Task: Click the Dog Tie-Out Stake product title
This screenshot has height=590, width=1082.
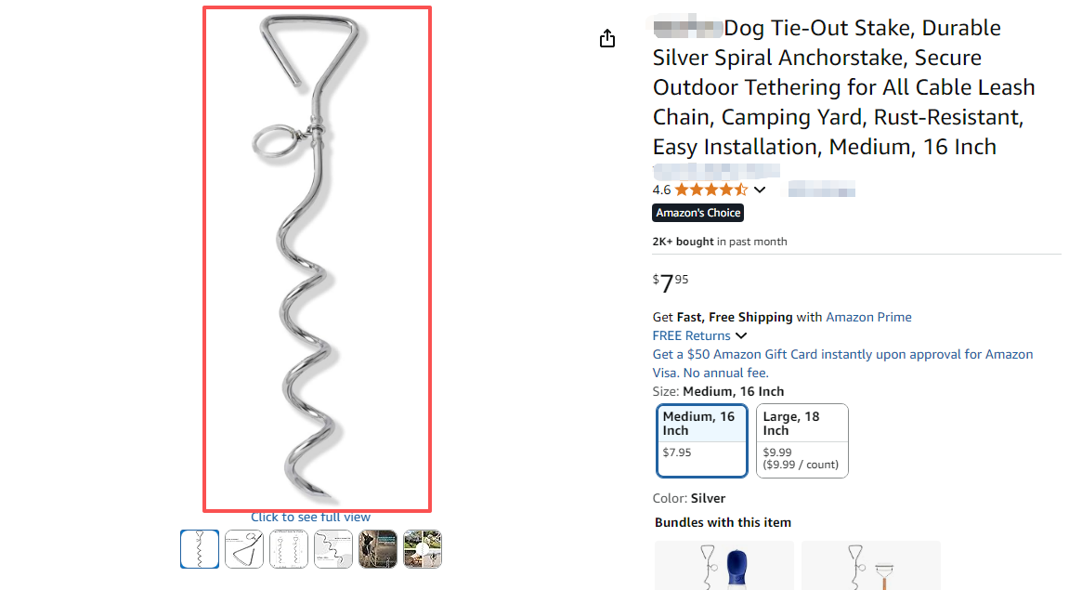Action: pyautogui.click(x=843, y=87)
